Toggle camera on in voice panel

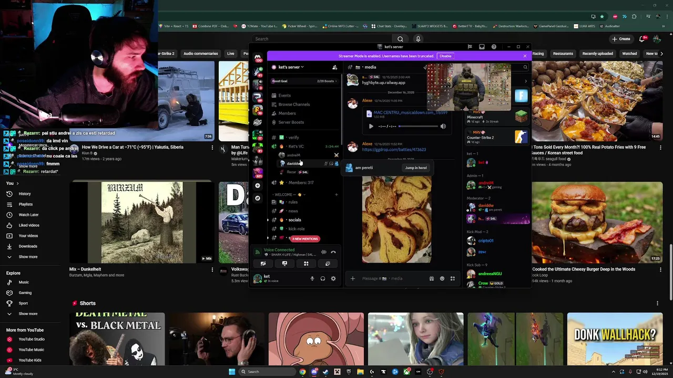point(263,264)
